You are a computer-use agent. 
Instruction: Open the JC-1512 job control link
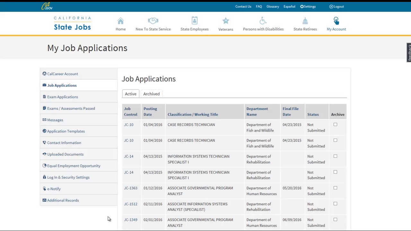131,204
